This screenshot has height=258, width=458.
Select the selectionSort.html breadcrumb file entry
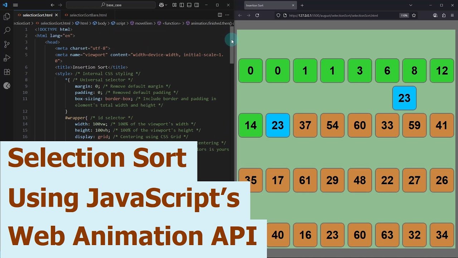point(53,23)
